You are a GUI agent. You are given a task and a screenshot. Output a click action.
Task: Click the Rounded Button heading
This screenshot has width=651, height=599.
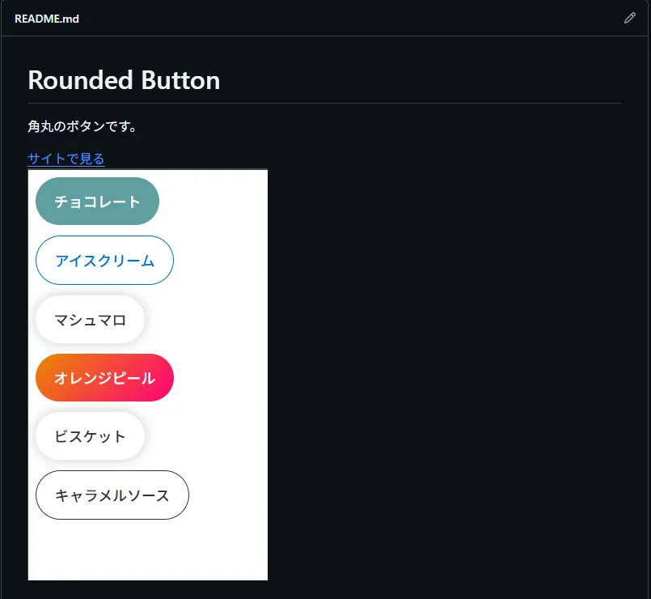[x=124, y=80]
